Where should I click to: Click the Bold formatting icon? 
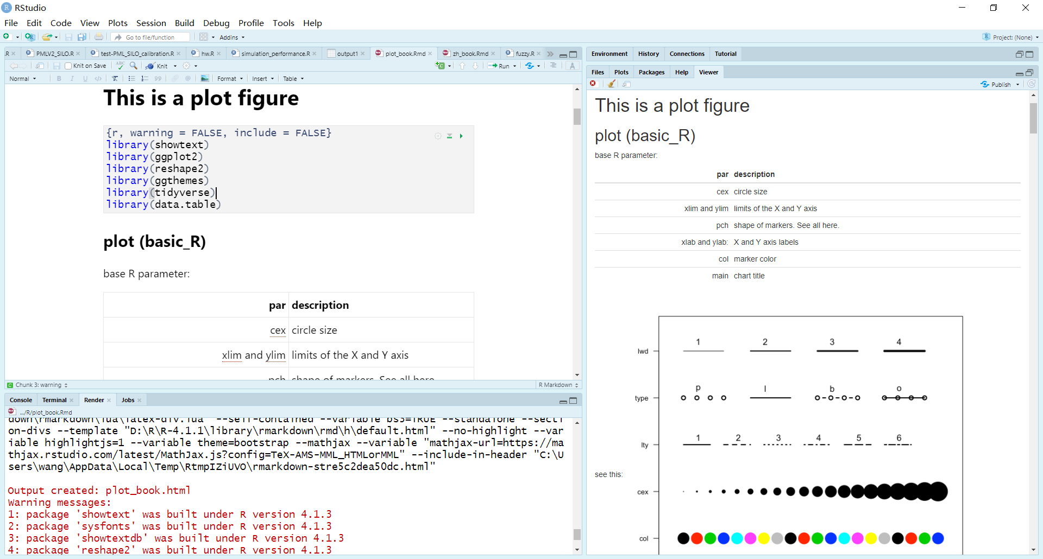pyautogui.click(x=59, y=79)
